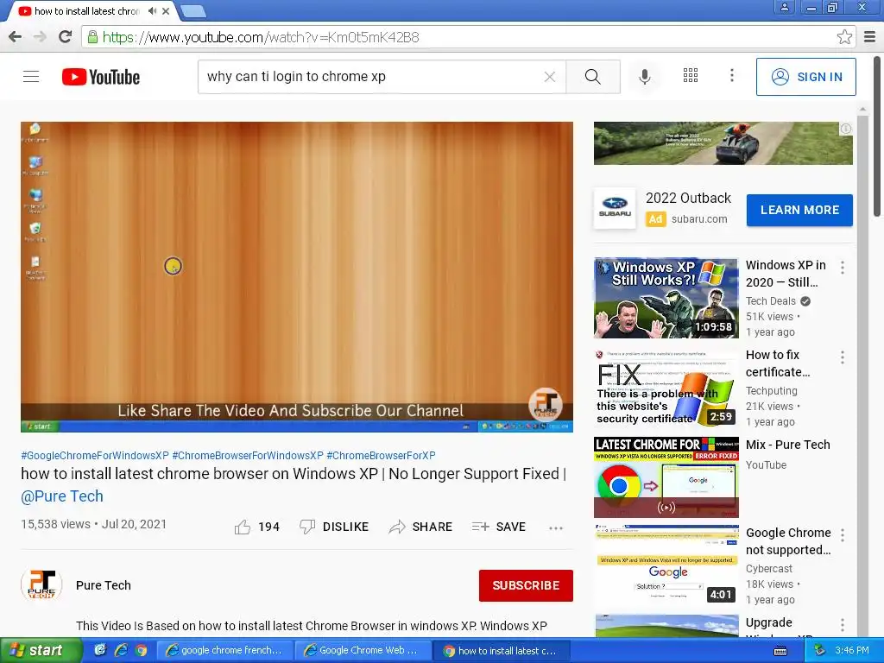Image resolution: width=884 pixels, height=663 pixels.
Task: Open options for 'Windows XP in 2020' video
Action: coord(843,268)
